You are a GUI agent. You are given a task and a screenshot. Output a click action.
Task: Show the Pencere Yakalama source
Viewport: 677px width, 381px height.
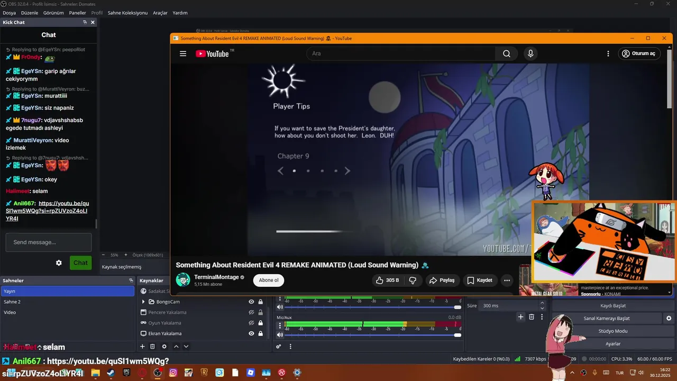click(251, 312)
